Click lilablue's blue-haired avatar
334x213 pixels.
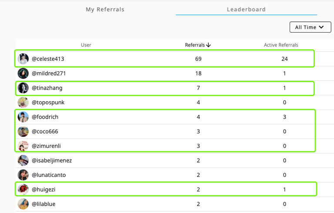23,204
